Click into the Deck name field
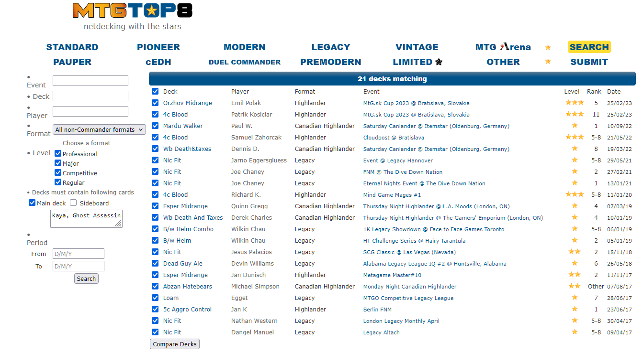This screenshot has height=353, width=643. 90,96
